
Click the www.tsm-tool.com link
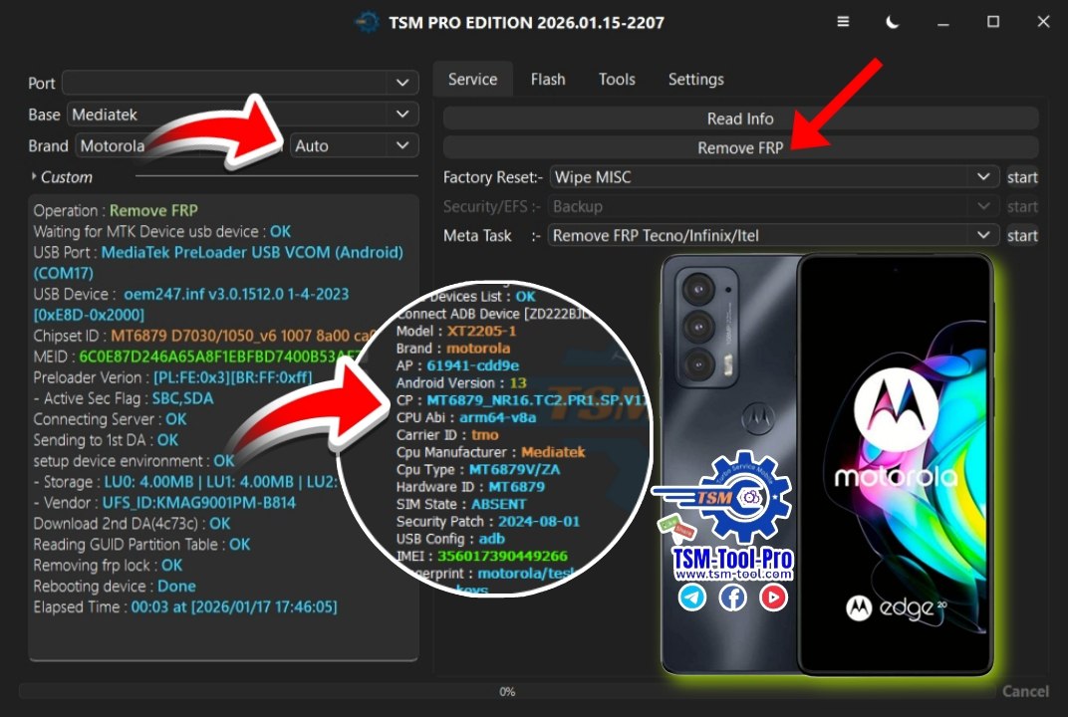pyautogui.click(x=733, y=575)
